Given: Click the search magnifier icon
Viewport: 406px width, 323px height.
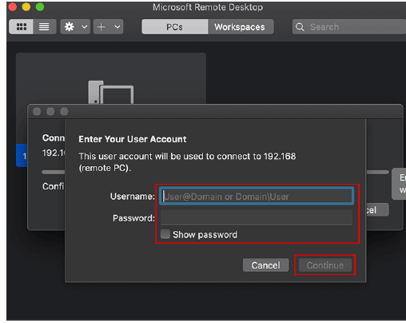Looking at the screenshot, I should click(300, 27).
